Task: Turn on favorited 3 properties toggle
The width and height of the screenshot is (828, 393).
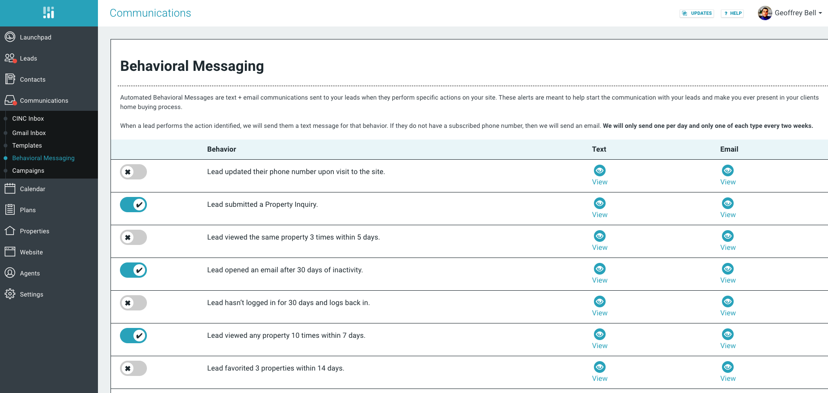Action: click(133, 368)
